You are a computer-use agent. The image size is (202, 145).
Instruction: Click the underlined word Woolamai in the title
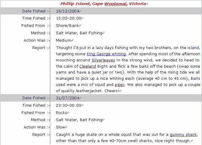[116, 4]
